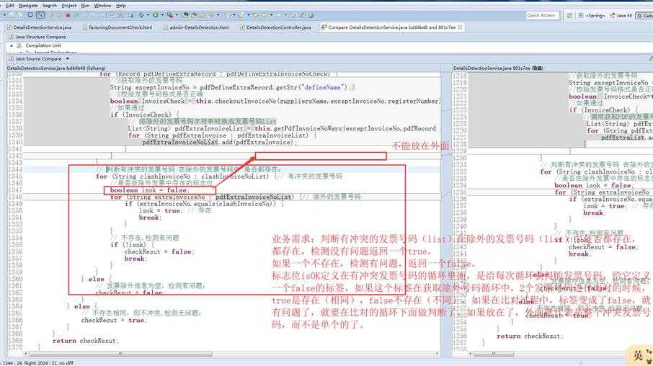The width and height of the screenshot is (653, 366).
Task: Open the Edit menu
Action: tap(9, 6)
